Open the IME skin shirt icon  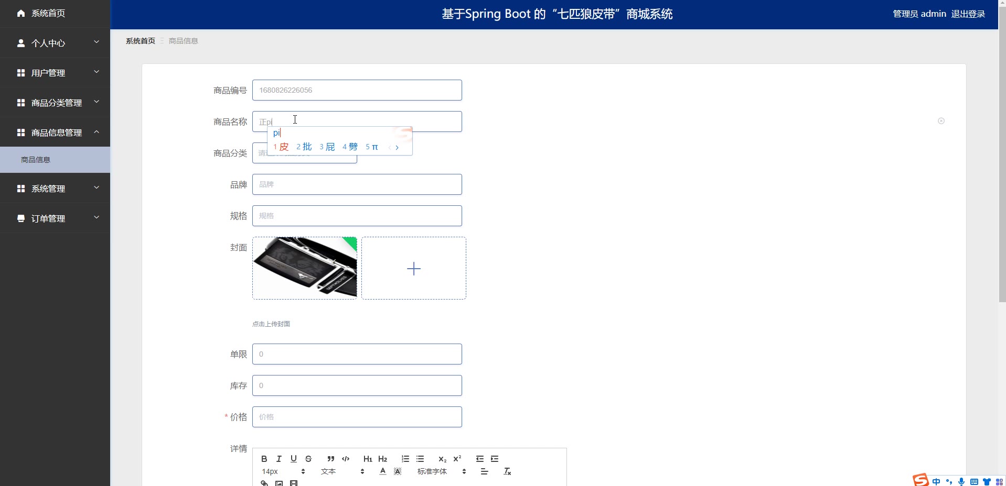(987, 482)
